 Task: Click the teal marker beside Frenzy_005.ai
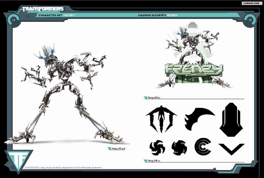click(145, 161)
